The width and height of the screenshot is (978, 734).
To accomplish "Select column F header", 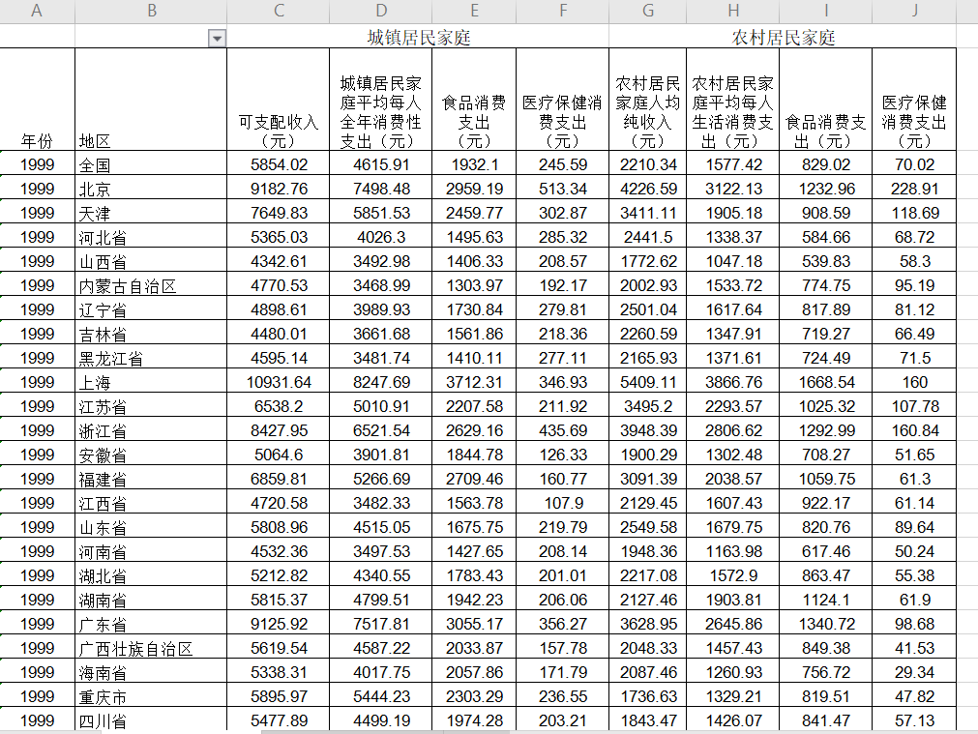I will (563, 12).
